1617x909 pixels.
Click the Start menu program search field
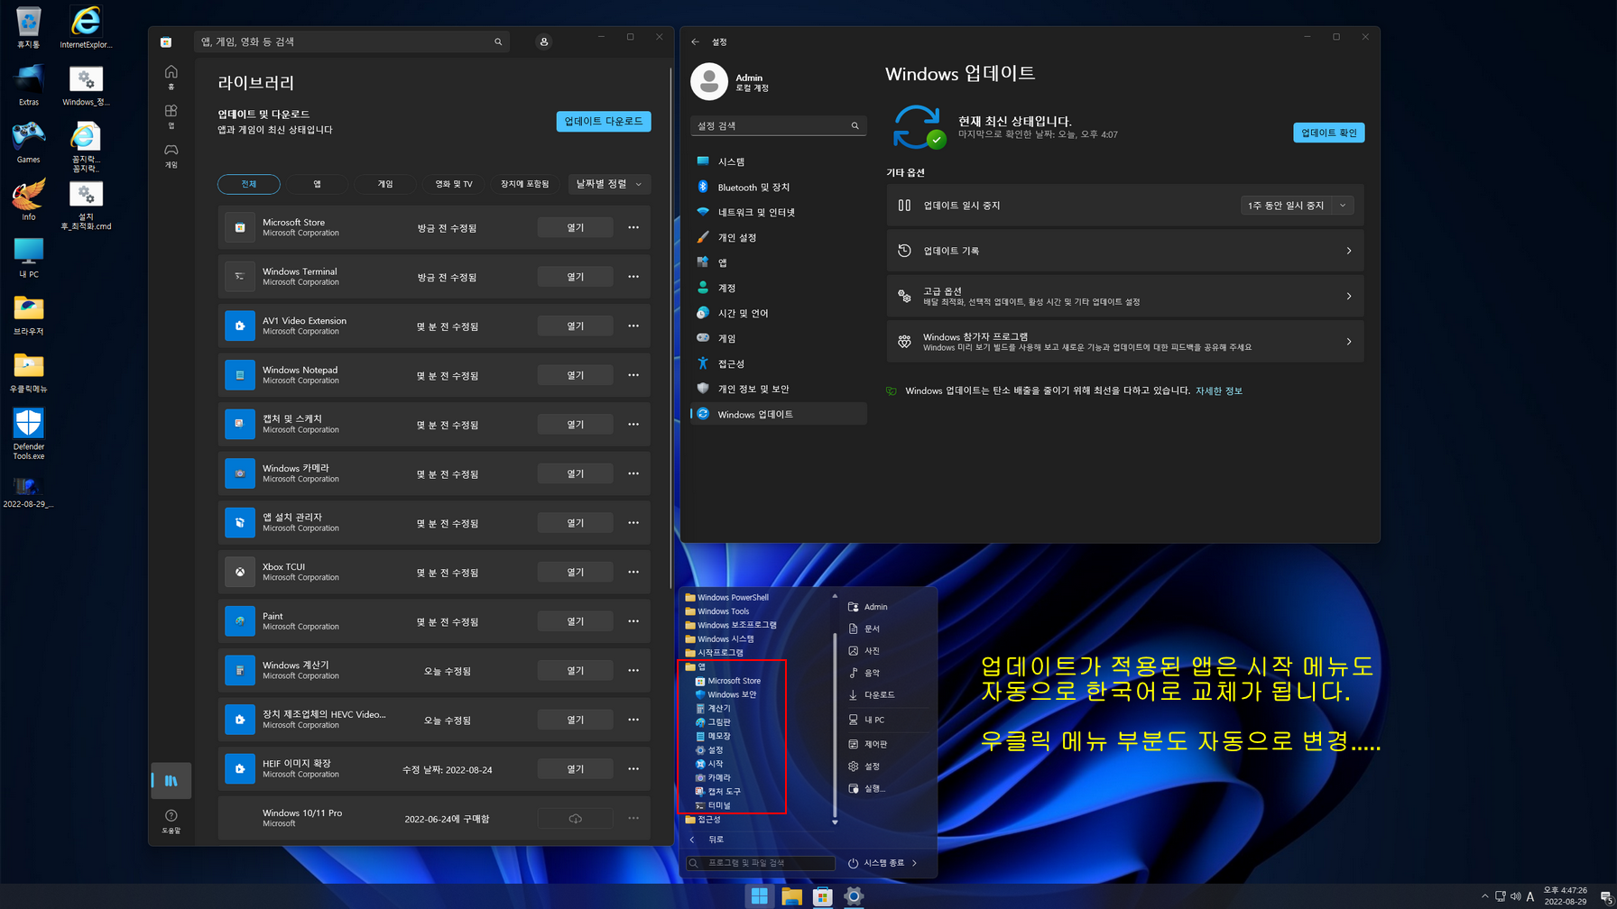click(761, 863)
